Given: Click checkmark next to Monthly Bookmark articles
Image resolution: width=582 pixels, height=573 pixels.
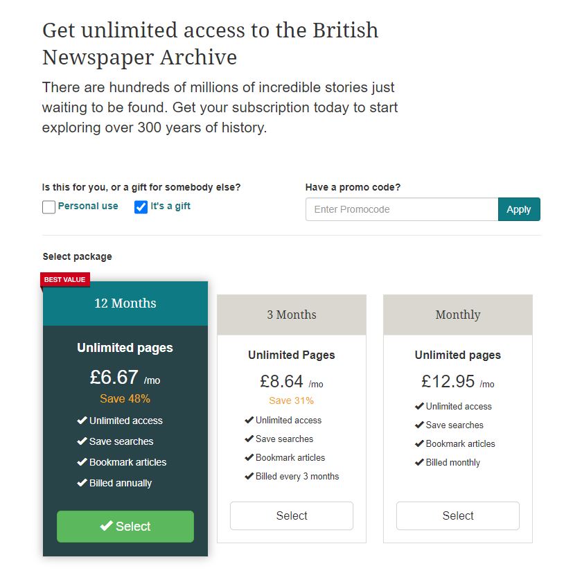Looking at the screenshot, I should 419,443.
